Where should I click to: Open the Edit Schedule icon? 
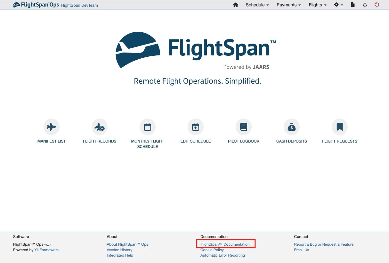coord(196,127)
